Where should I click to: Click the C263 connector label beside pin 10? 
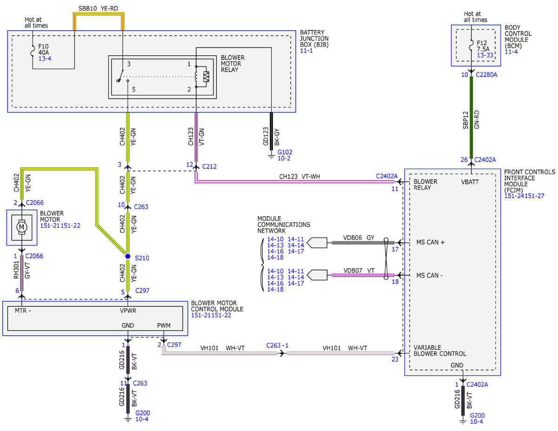(x=141, y=207)
